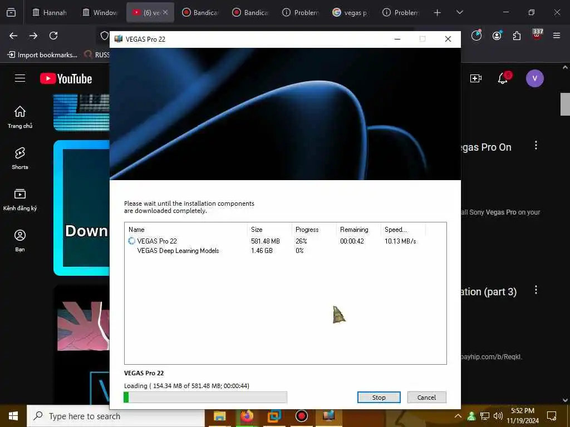Click the Speed column header

coord(403,230)
